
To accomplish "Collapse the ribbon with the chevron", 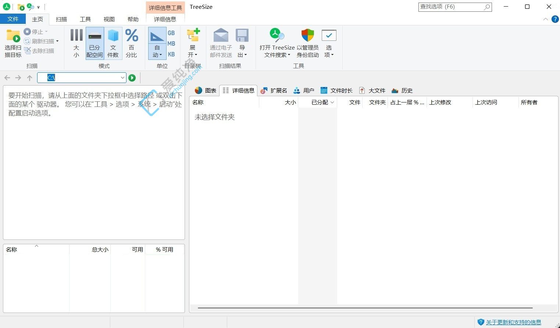I will click(546, 19).
